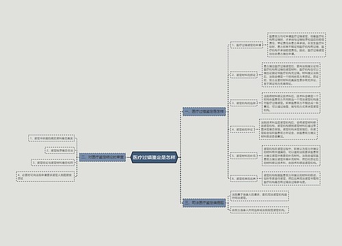Click subtopic 3、鉴定机构的选择
342x246 pixels.
[x=244, y=103]
